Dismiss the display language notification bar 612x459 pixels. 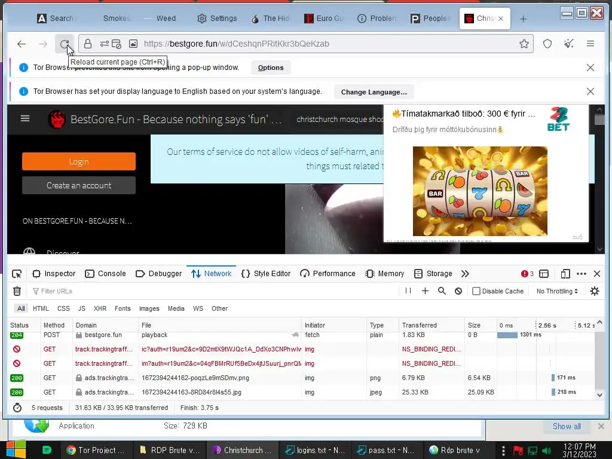point(590,91)
